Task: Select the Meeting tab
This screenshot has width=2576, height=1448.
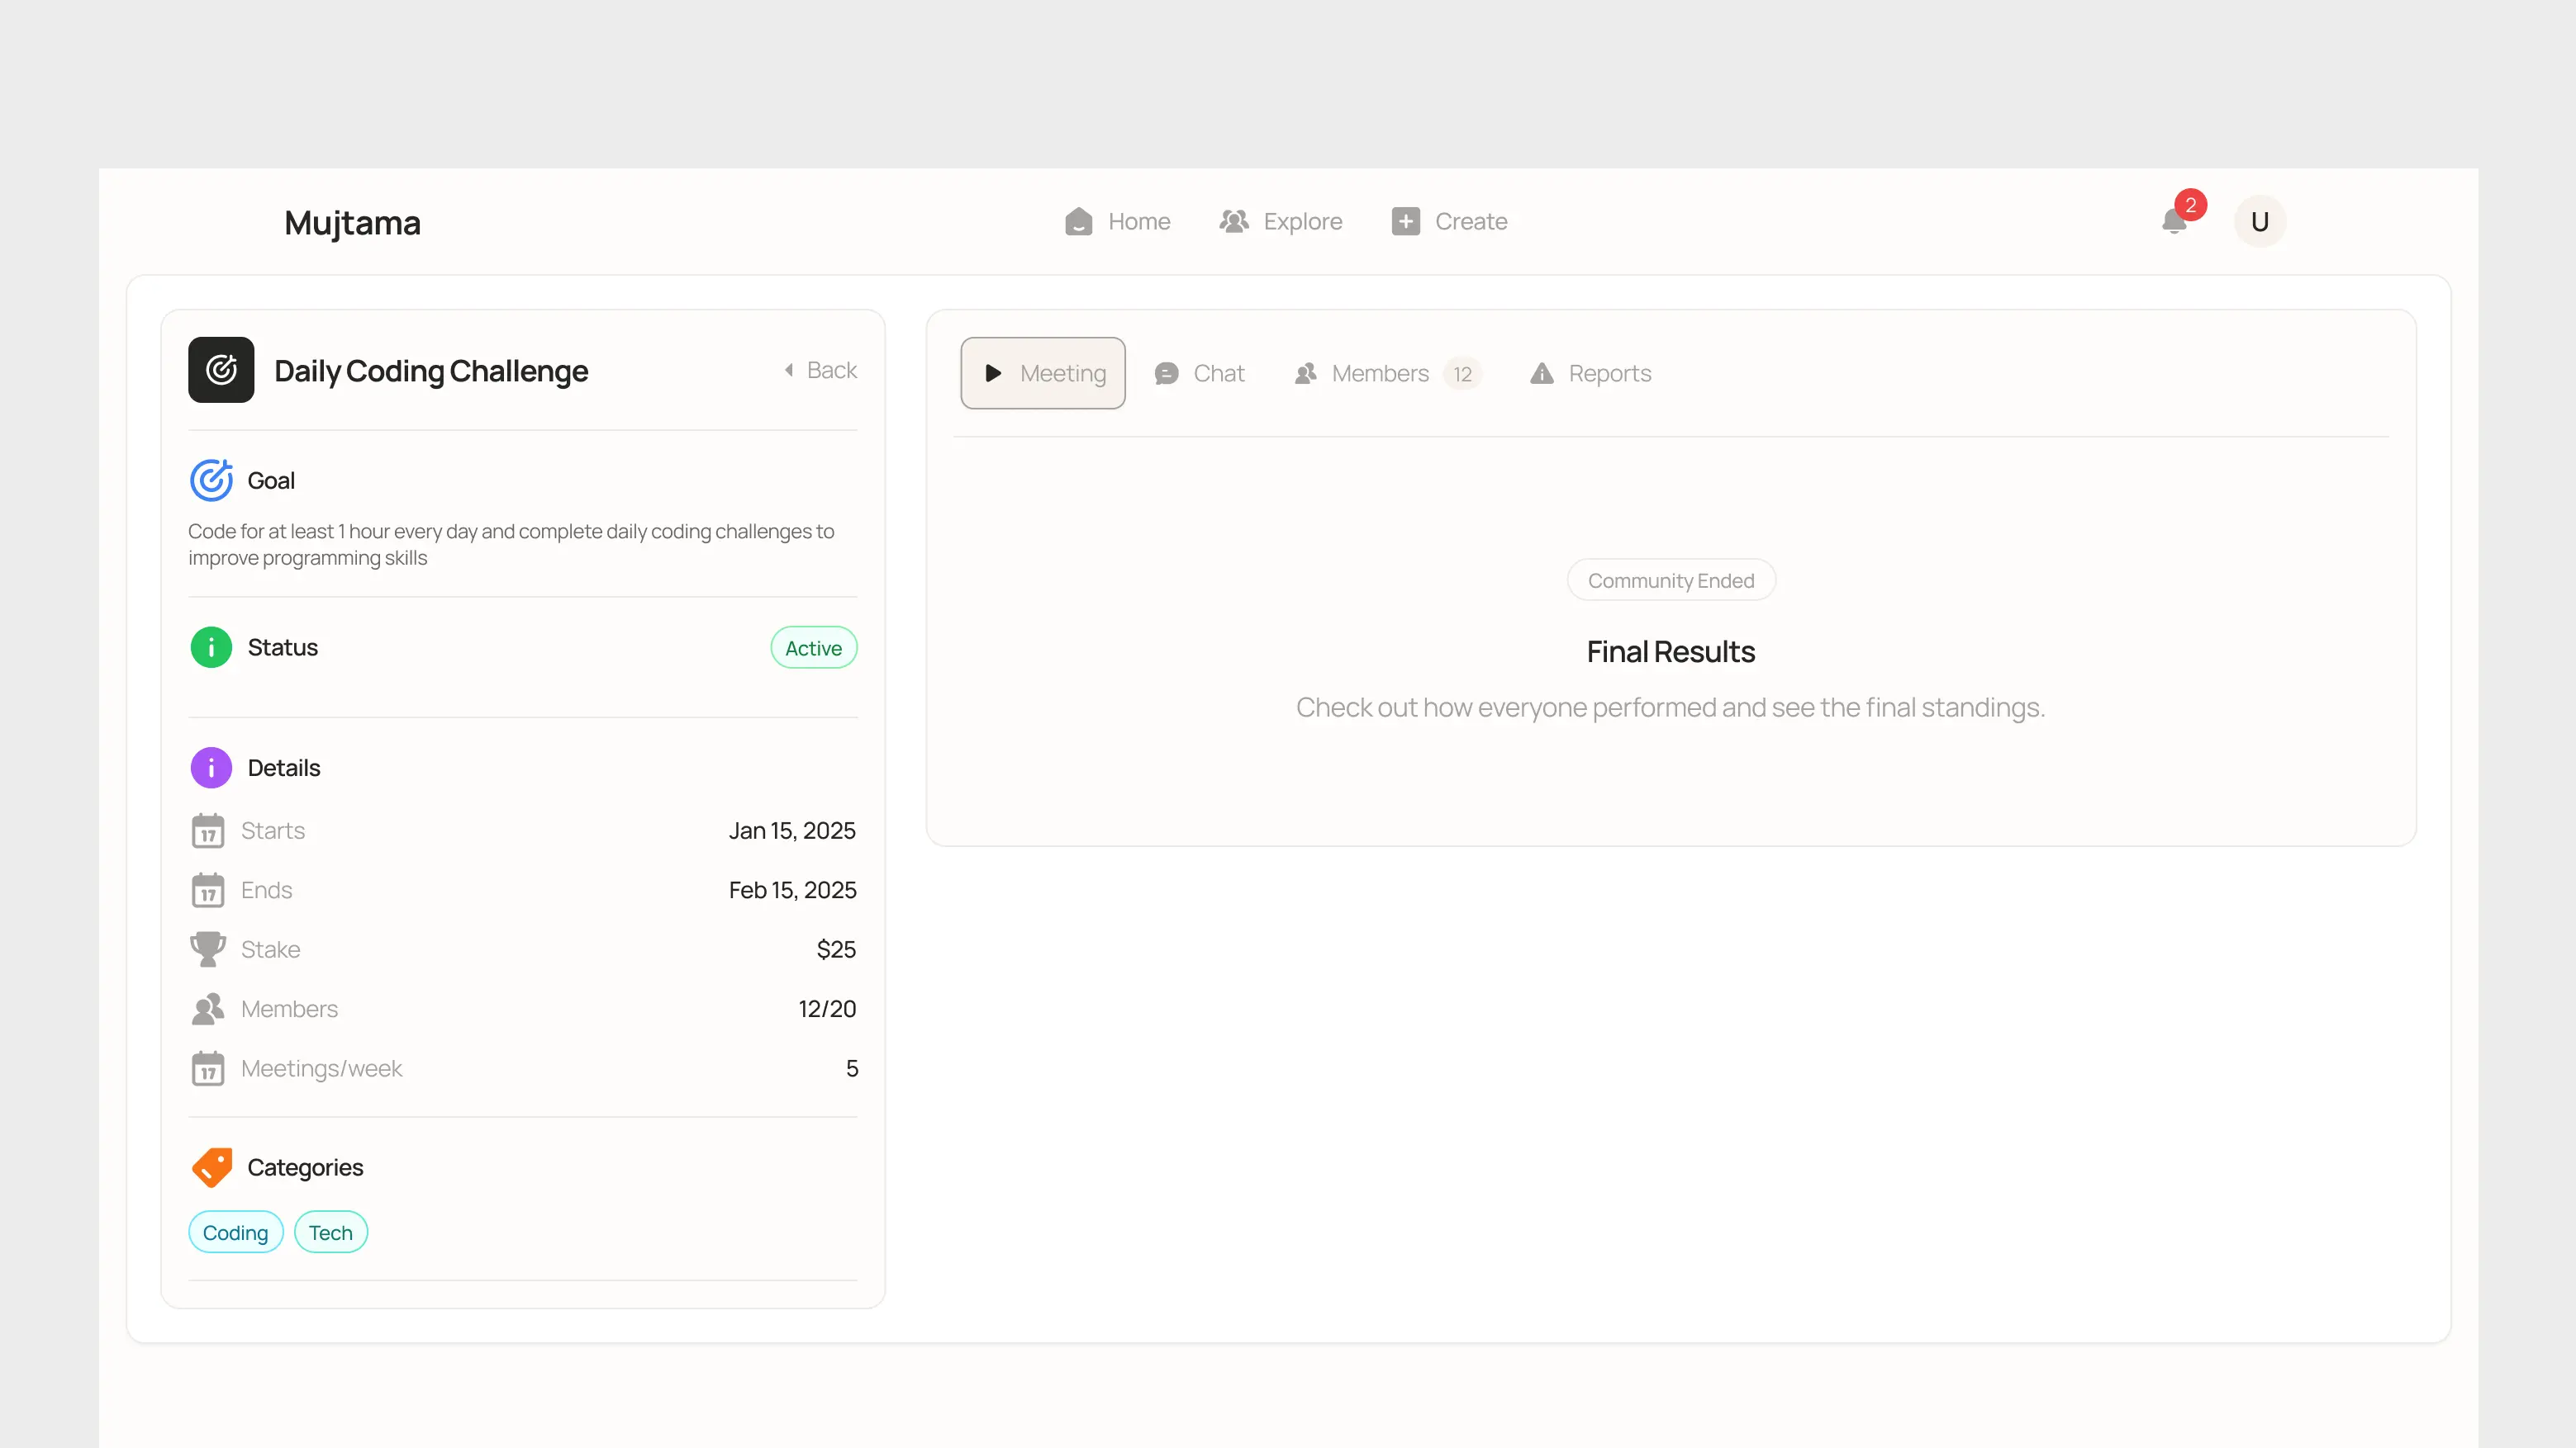Action: [x=1043, y=374]
